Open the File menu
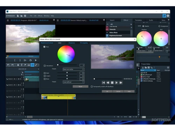175x131 pixels. (x=31, y=16)
